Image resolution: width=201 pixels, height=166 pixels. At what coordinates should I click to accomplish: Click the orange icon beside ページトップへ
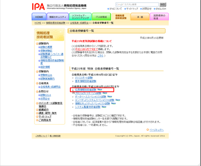click(x=147, y=130)
